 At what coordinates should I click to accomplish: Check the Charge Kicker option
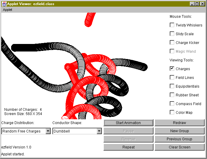tap(172, 42)
